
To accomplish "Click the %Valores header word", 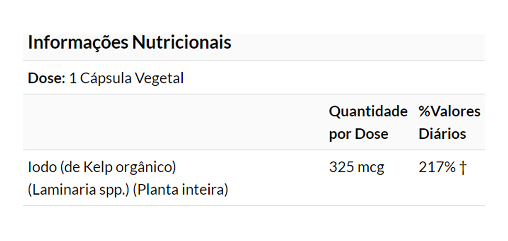I will point(450,111).
